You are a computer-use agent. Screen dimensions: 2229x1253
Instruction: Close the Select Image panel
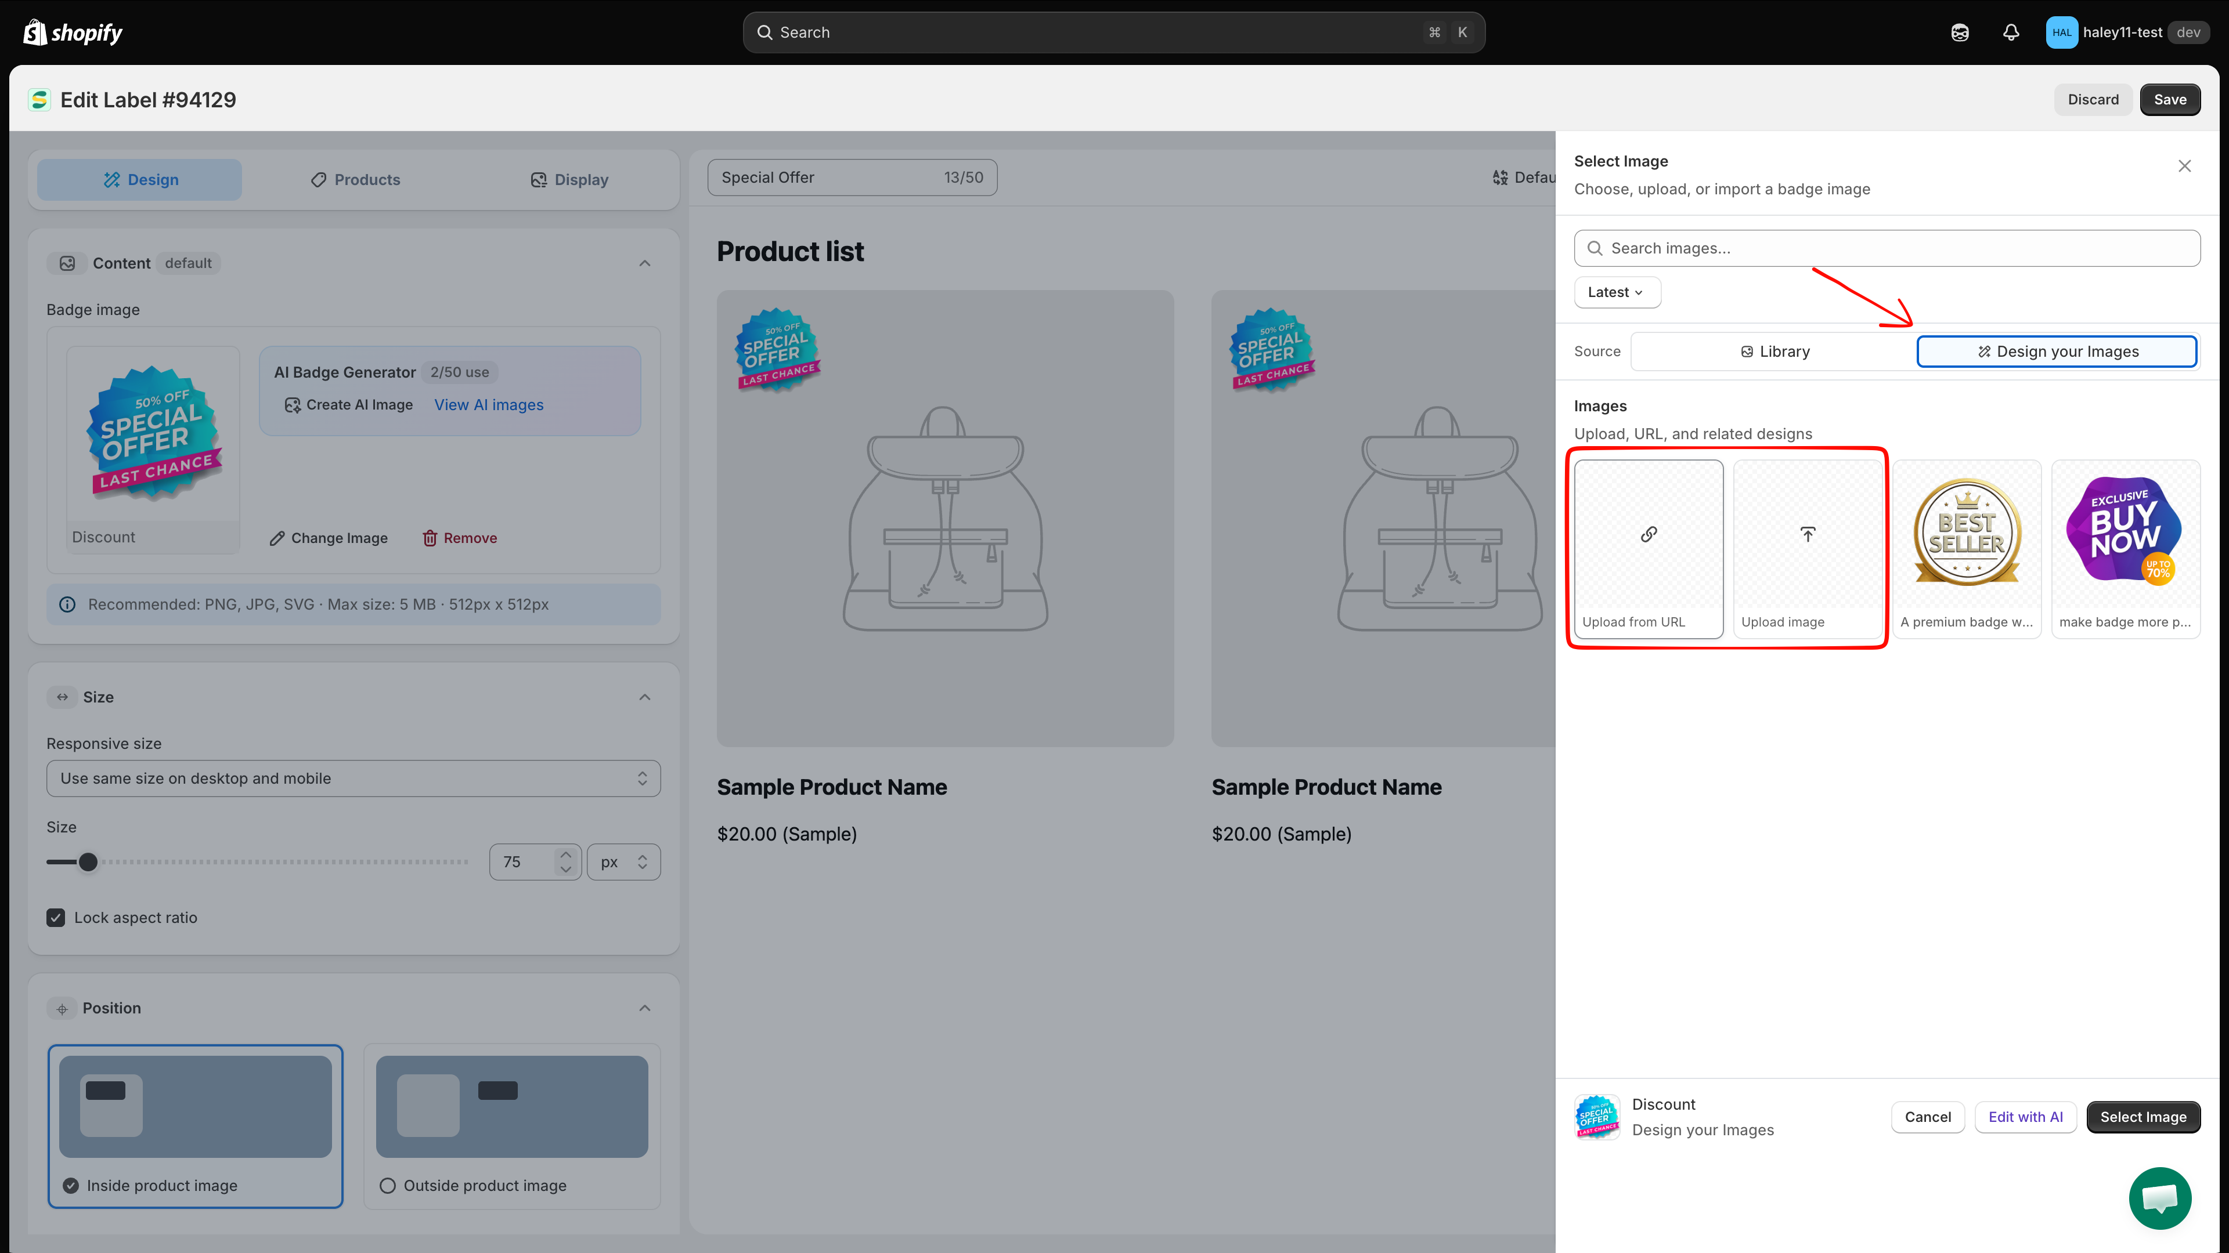[2184, 165]
